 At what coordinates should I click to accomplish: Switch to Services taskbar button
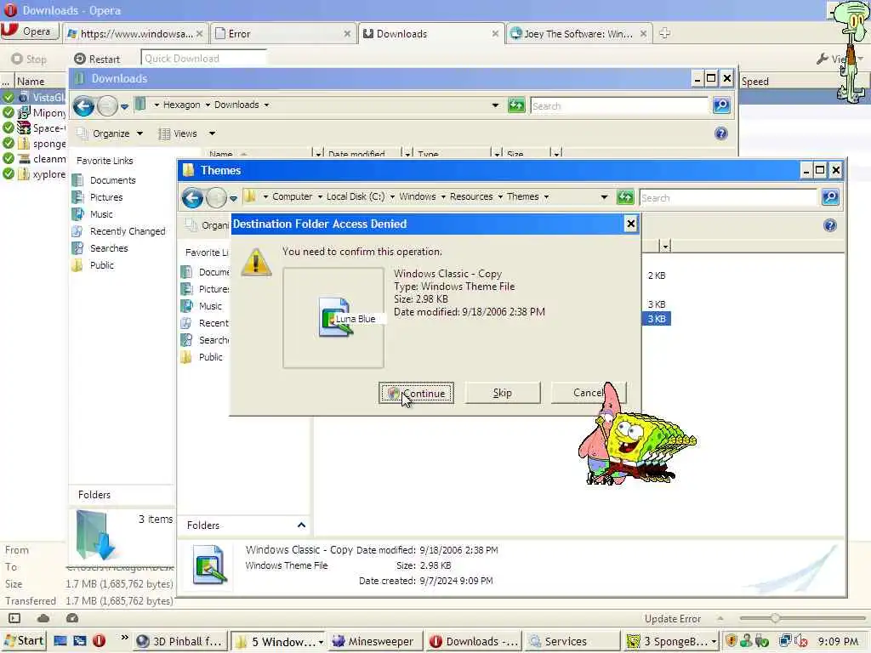click(x=572, y=641)
